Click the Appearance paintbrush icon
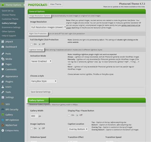 tap(3, 76)
